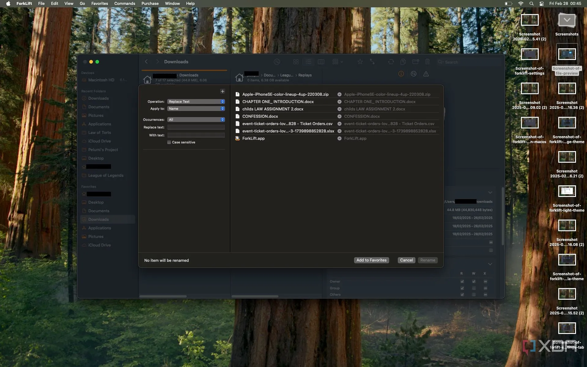Click the favorites star toolbar icon

(360, 62)
